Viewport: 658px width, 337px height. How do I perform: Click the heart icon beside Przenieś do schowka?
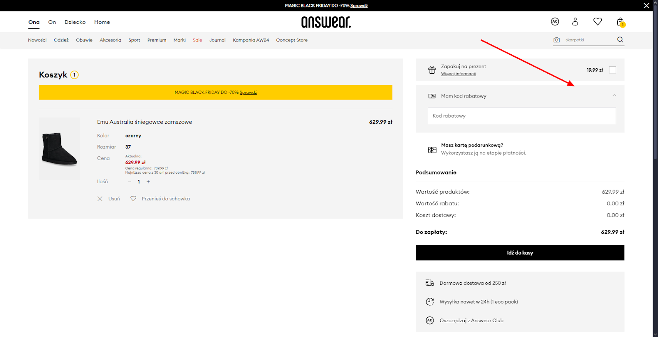[x=133, y=199]
